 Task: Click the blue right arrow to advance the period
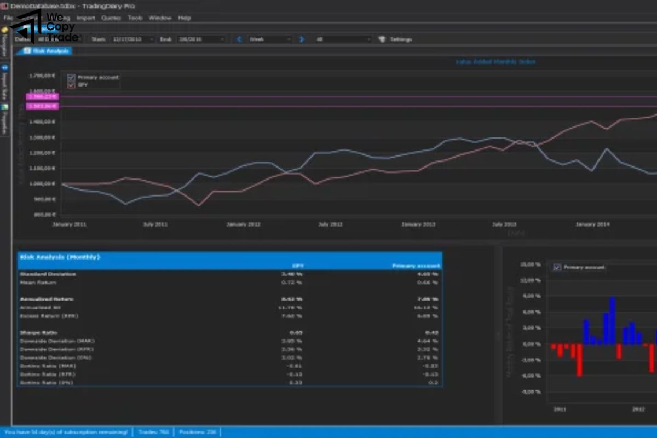(302, 39)
